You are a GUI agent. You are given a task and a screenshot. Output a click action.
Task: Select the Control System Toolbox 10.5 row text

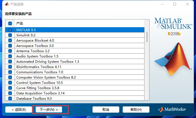point(40,82)
